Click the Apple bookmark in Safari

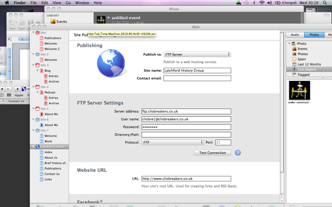click(19, 95)
